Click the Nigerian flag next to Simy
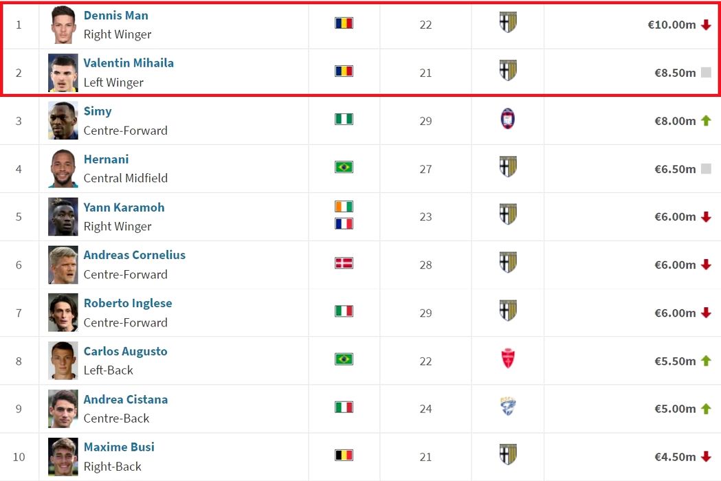Image resolution: width=721 pixels, height=481 pixels. tap(344, 119)
